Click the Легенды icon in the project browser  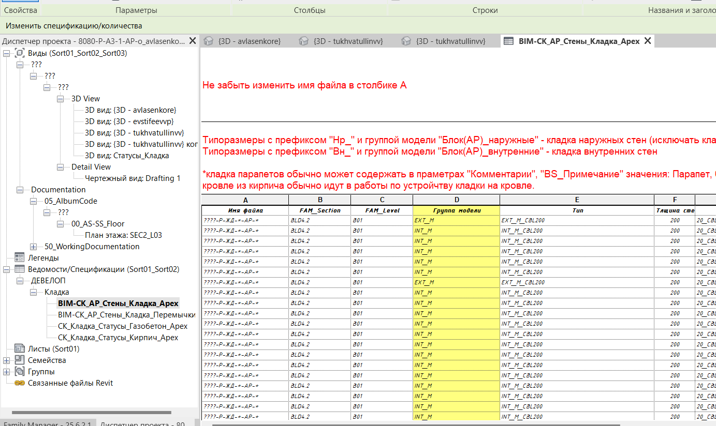[x=20, y=258]
